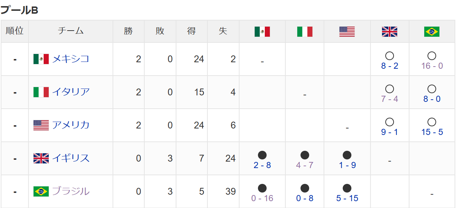Open the ブラジル team link

[71, 191]
